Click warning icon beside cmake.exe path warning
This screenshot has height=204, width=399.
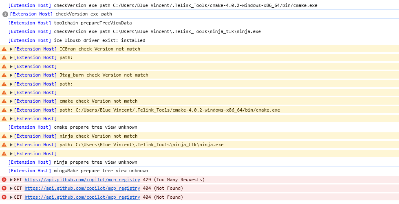[x=4, y=110]
